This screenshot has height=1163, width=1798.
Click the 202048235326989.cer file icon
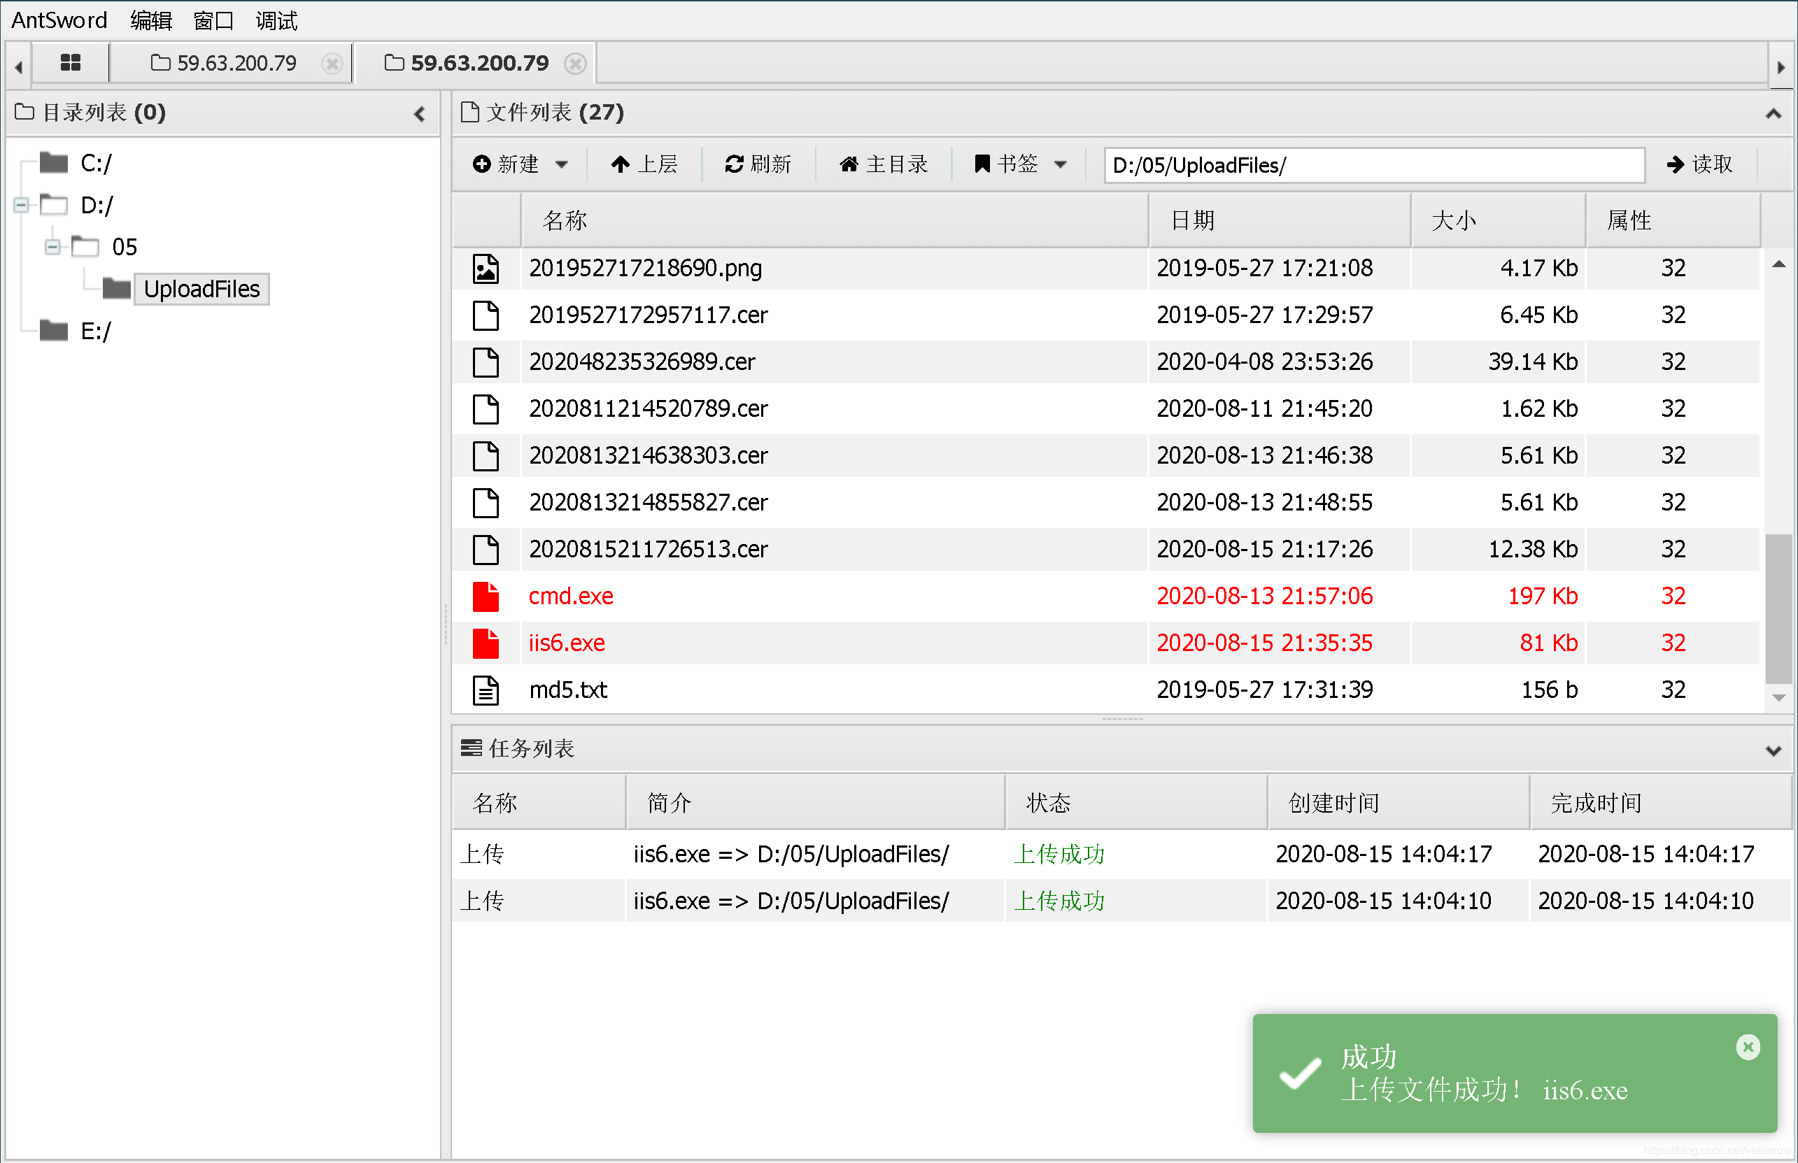486,362
